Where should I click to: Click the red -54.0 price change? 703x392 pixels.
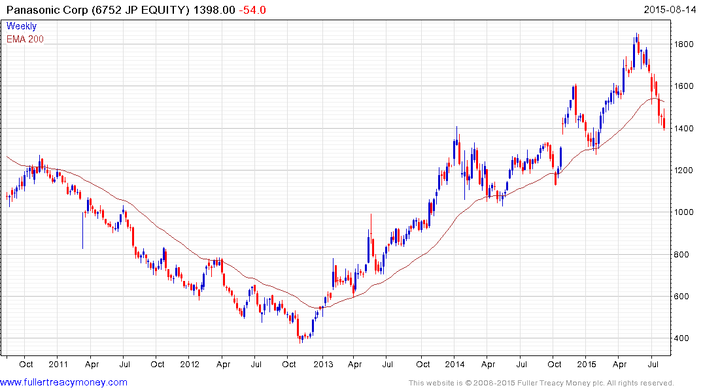[252, 10]
